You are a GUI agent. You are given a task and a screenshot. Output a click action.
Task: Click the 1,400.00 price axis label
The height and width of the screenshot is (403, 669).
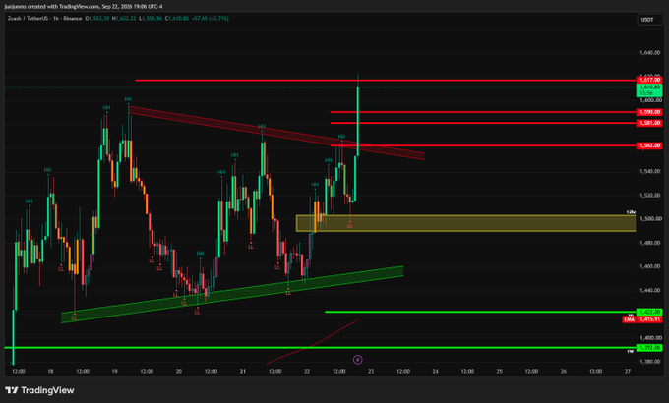[650, 338]
